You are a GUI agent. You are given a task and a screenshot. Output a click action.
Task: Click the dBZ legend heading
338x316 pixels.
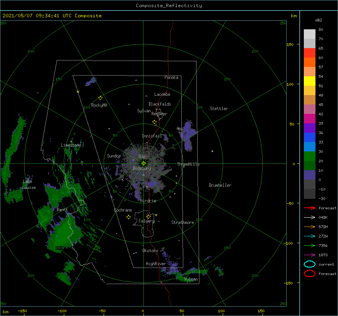coord(318,20)
